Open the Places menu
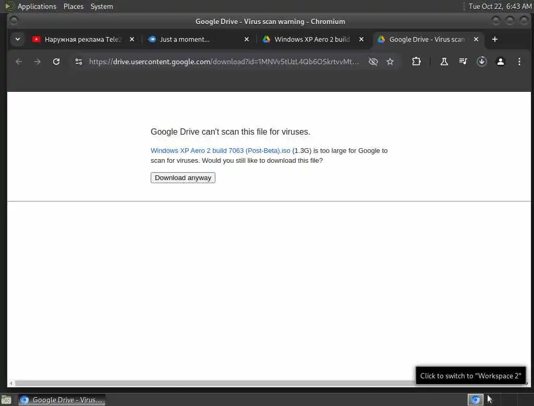Viewport: 534px width, 406px height. 73,6
